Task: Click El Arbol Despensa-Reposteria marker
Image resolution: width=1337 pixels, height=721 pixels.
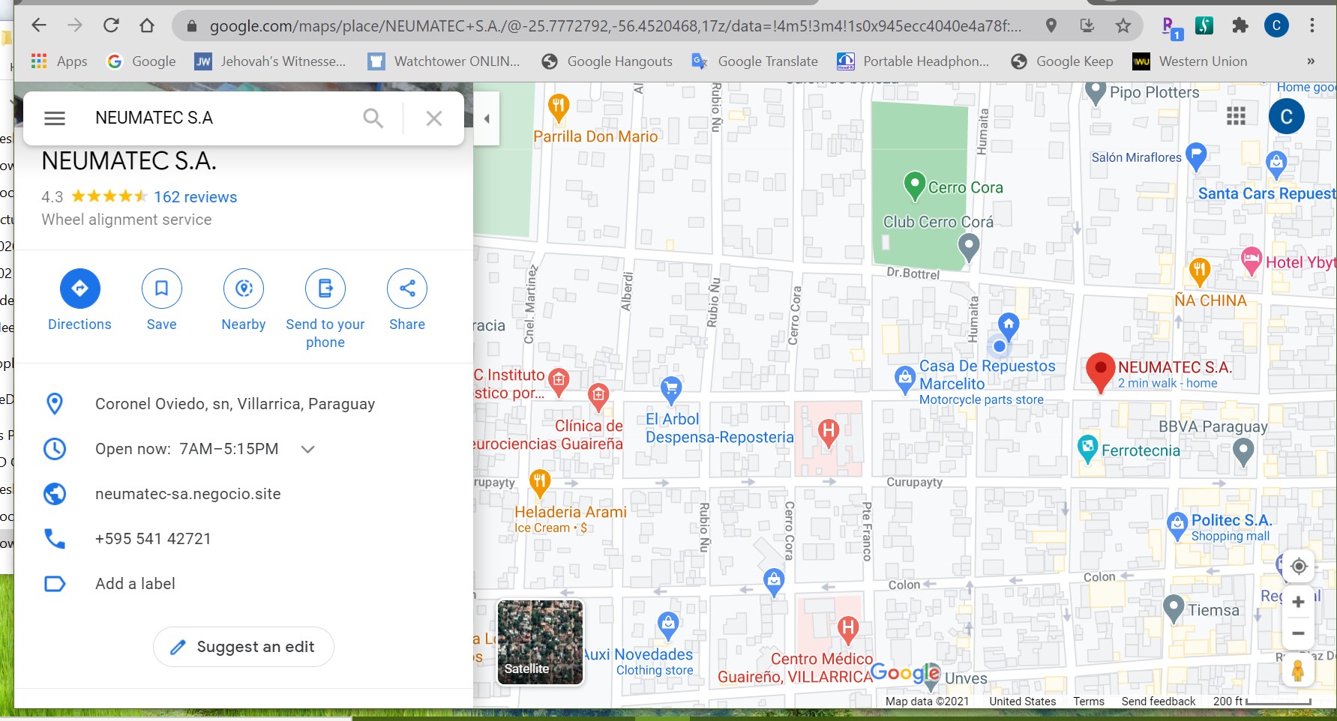Action: pos(671,390)
